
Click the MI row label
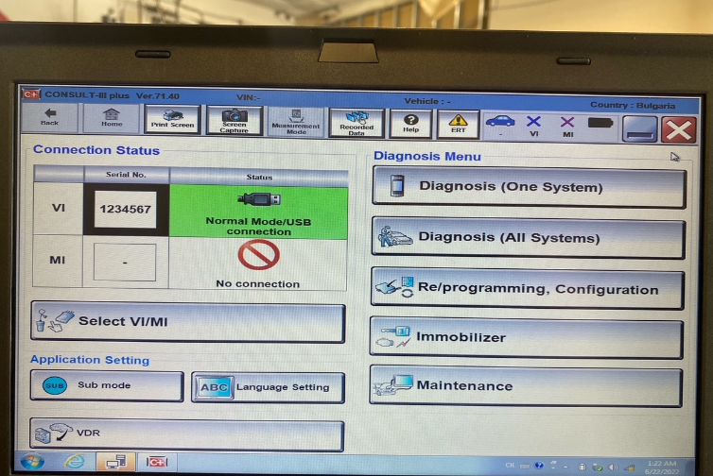point(58,261)
